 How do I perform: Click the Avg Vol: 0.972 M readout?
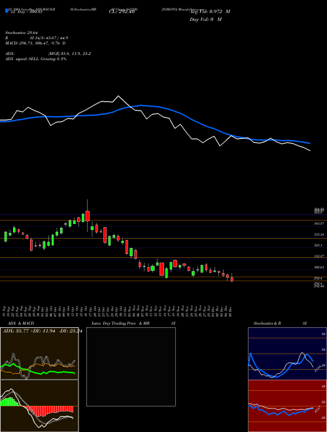click(210, 11)
